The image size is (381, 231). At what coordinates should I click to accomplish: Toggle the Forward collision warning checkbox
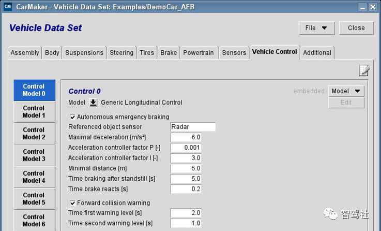tap(72, 203)
